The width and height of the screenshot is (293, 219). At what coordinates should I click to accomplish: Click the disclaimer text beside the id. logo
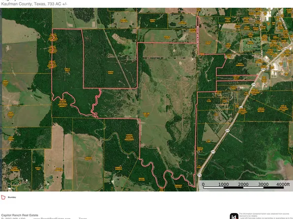pos(266,216)
